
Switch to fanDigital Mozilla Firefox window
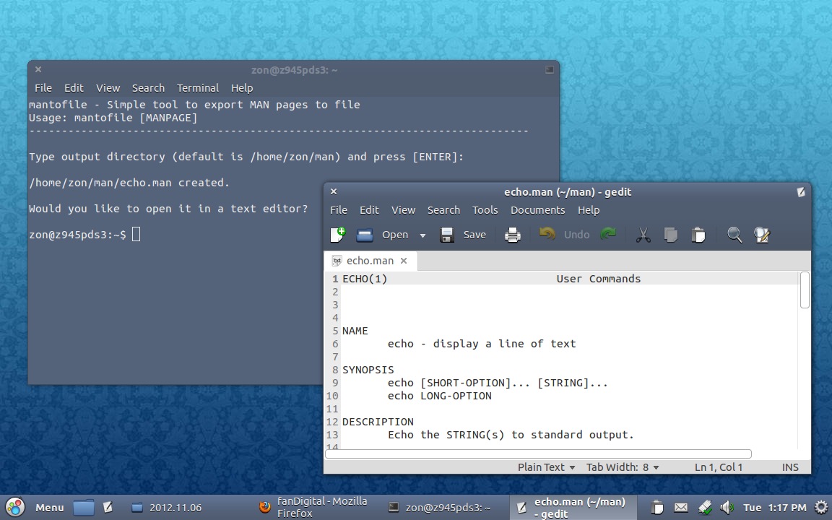tap(313, 507)
